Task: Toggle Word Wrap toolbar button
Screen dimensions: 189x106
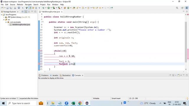Action: pyautogui.click(x=33, y=8)
